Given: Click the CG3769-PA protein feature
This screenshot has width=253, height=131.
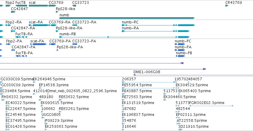Looking at the screenshot, I should (53, 44).
